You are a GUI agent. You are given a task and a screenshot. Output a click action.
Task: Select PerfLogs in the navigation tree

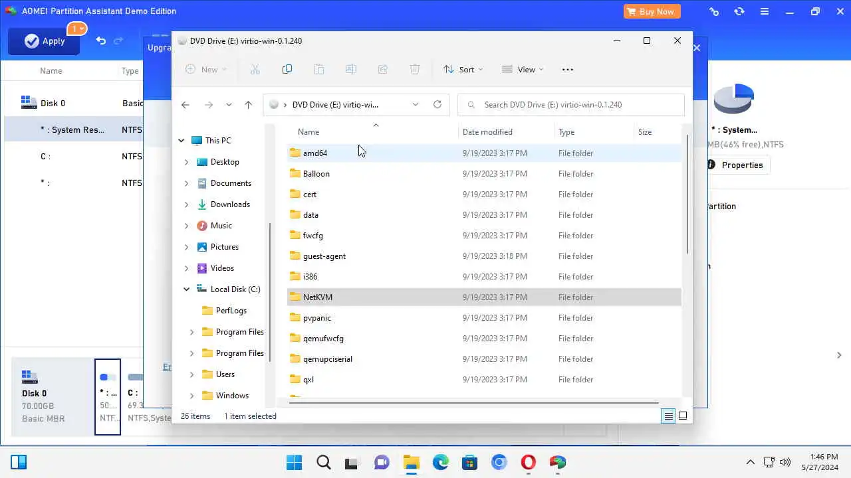point(231,311)
